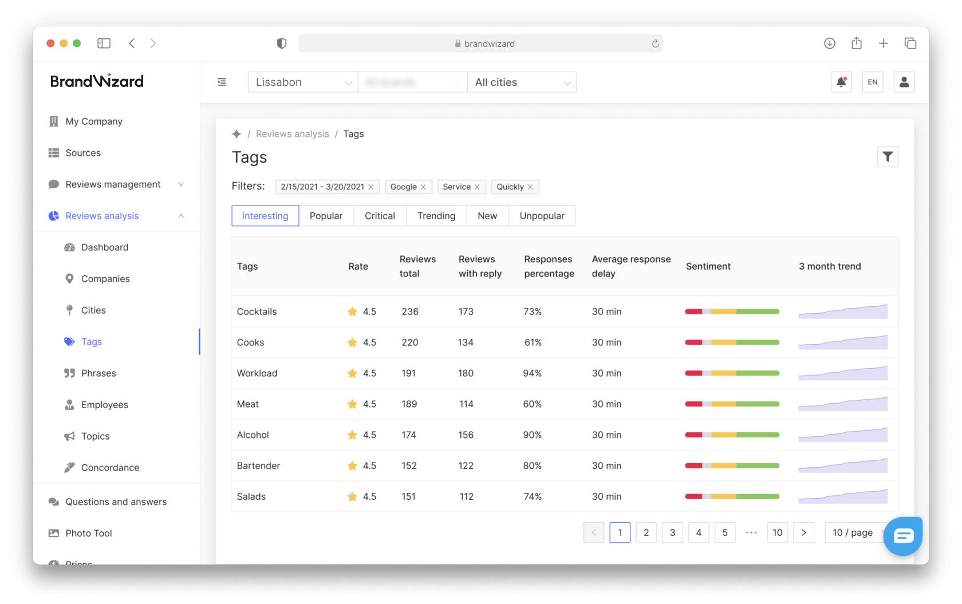Viewport: 962px width, 604px height.
Task: Select the Critical tab
Action: click(x=380, y=216)
